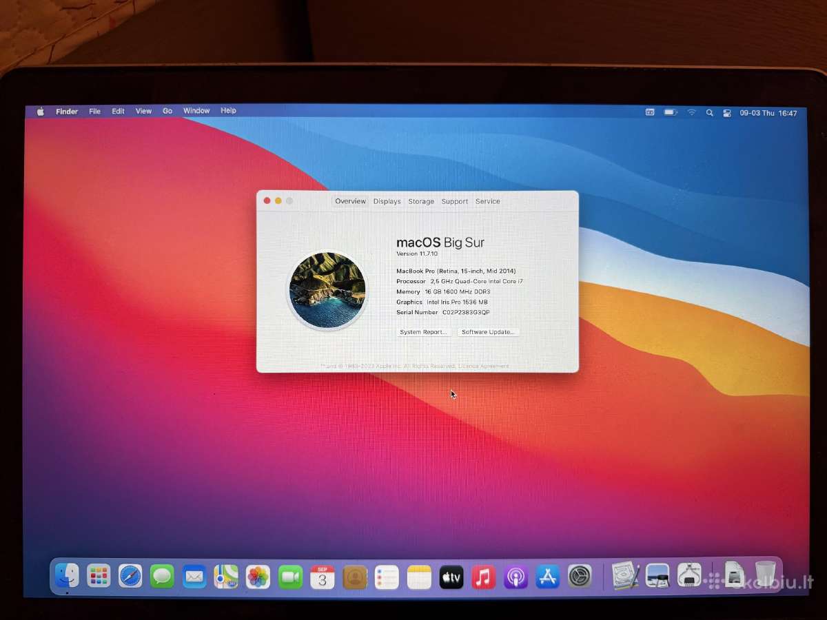Switch to the Displays tab
This screenshot has width=827, height=620.
tap(387, 201)
